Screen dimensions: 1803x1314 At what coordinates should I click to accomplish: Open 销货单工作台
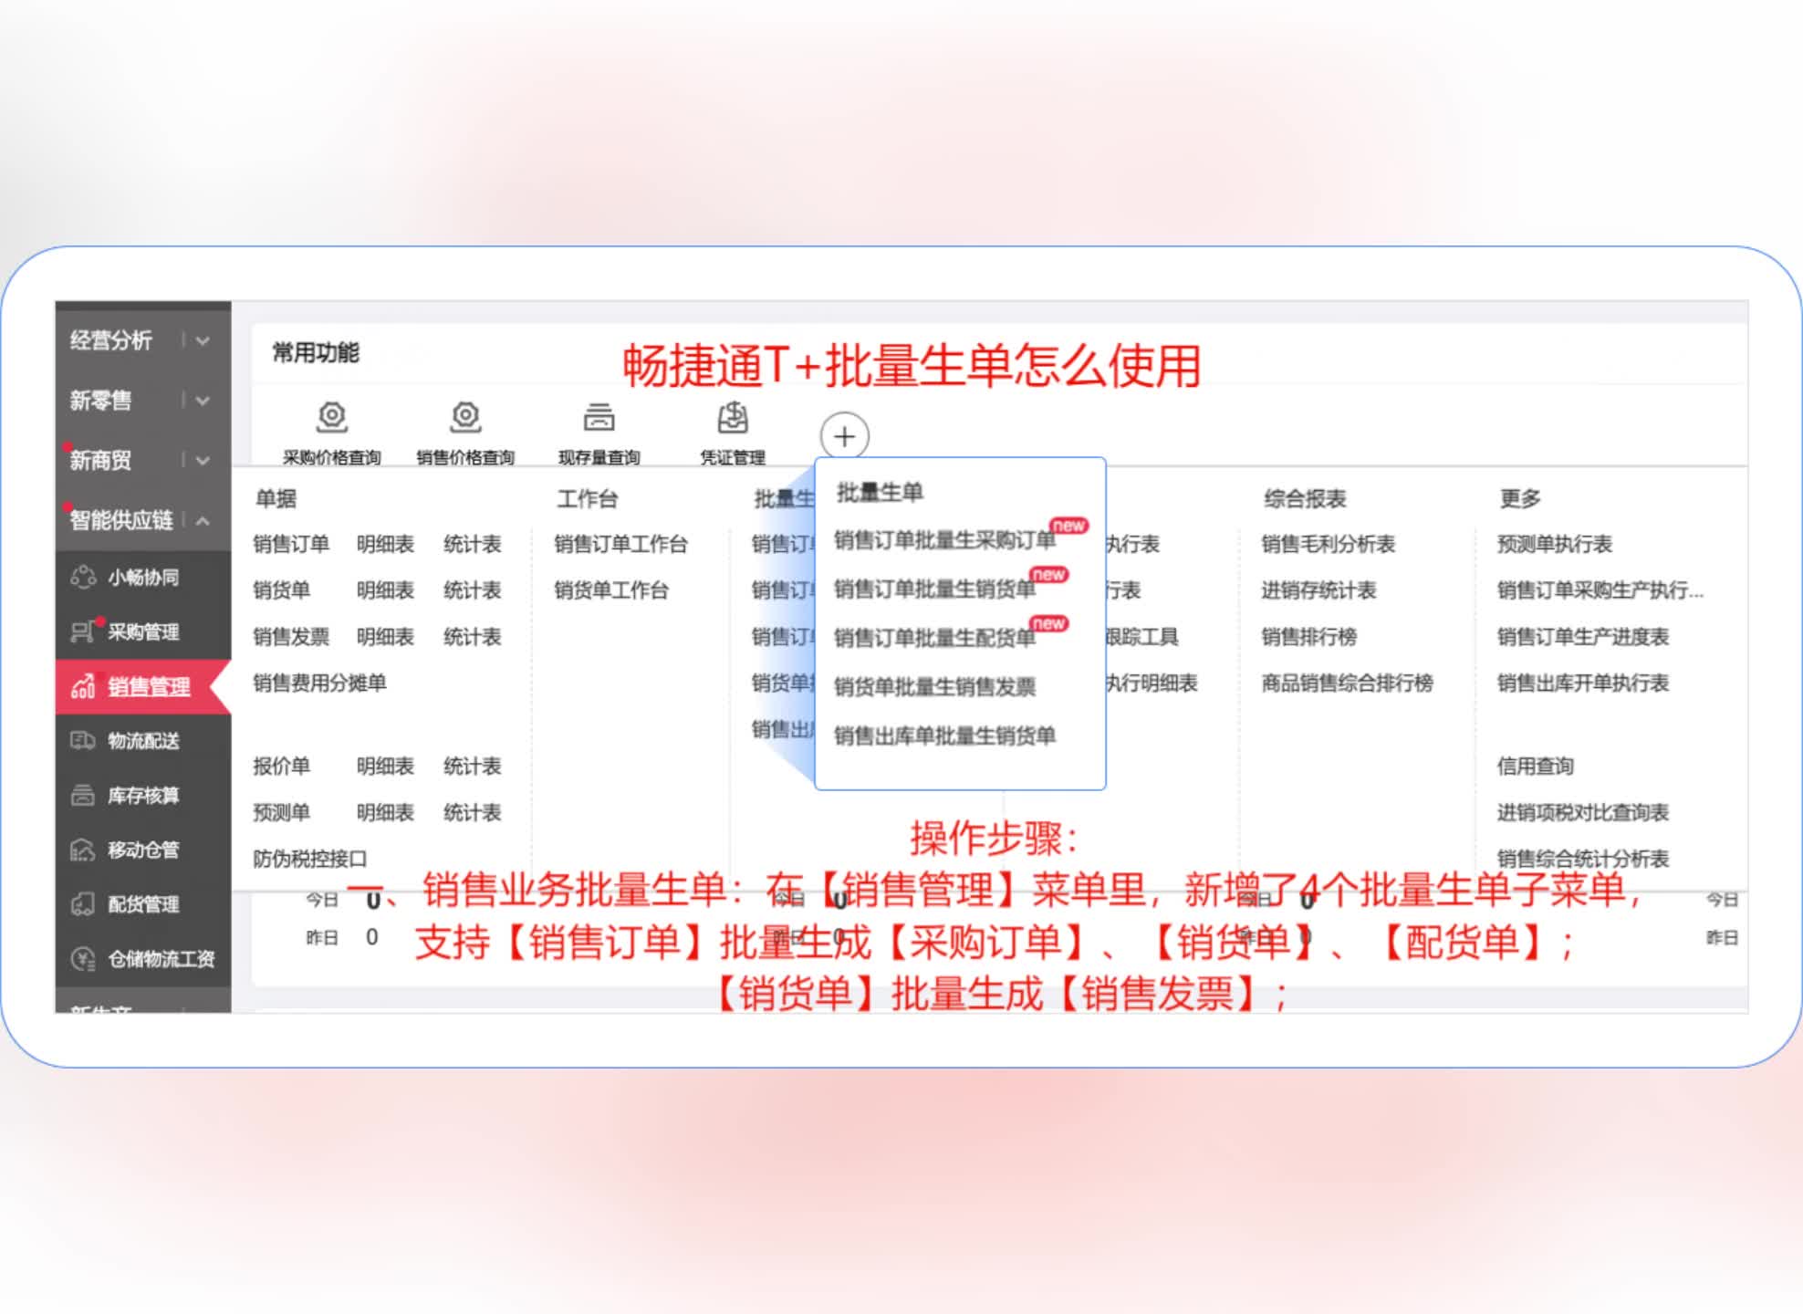point(610,590)
